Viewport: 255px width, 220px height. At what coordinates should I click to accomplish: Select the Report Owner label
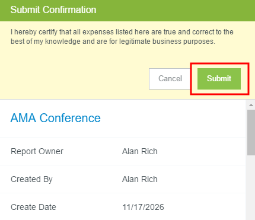click(37, 151)
